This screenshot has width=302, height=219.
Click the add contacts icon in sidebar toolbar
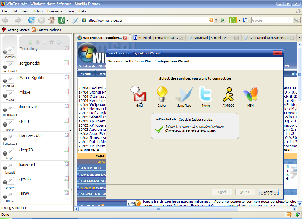[37, 43]
